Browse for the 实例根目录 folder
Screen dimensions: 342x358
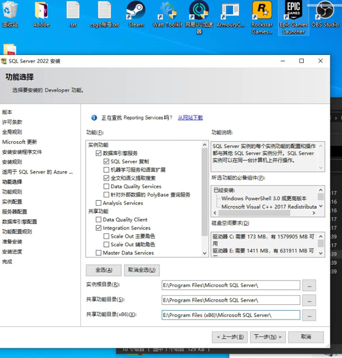(309, 286)
